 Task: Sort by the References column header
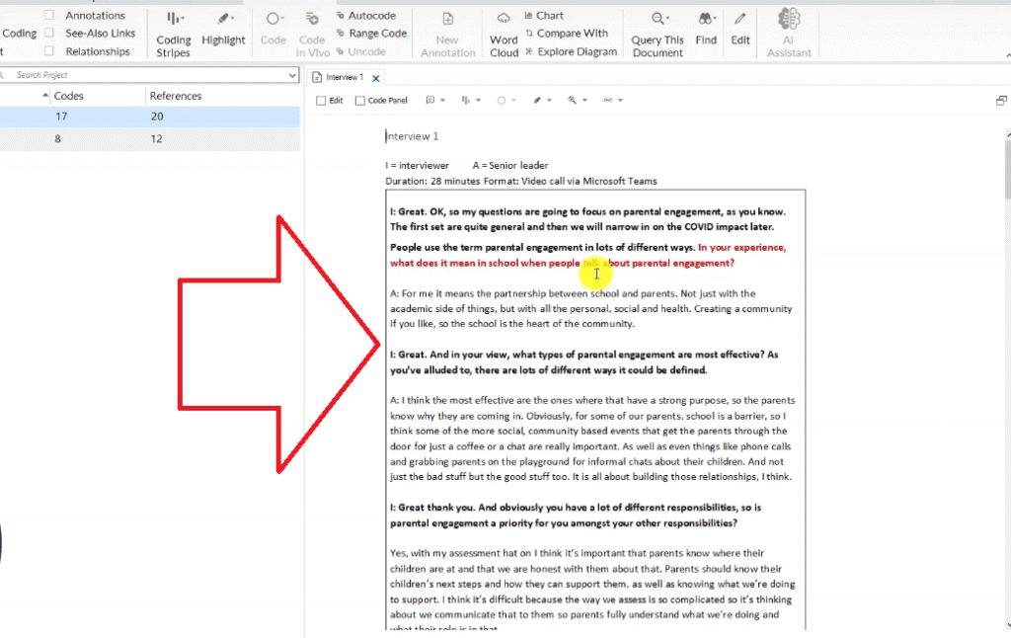coord(176,96)
